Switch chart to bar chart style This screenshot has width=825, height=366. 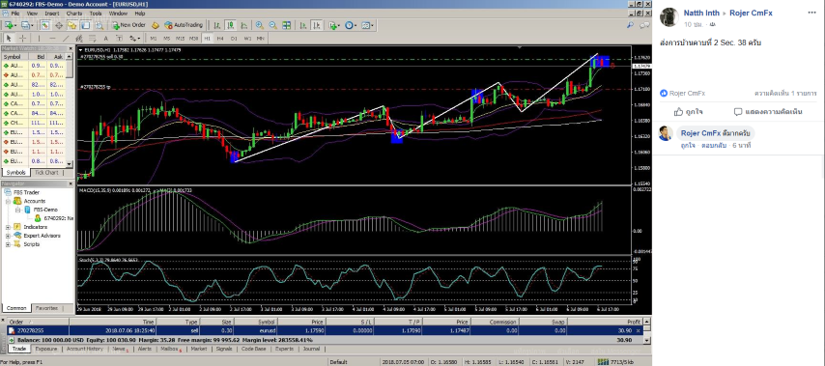tap(217, 25)
